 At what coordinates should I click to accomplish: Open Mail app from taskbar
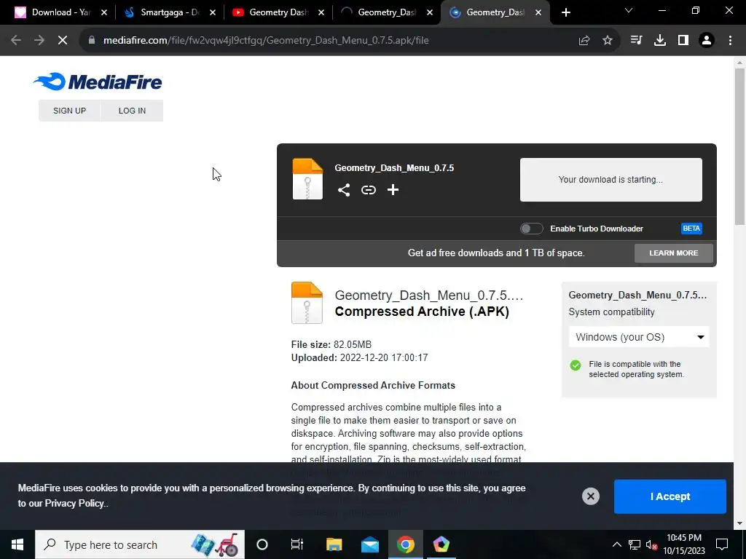(x=369, y=544)
